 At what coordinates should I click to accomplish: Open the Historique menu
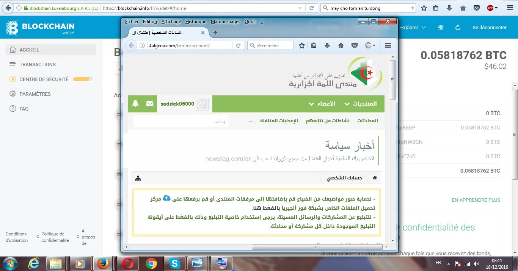pyautogui.click(x=196, y=22)
